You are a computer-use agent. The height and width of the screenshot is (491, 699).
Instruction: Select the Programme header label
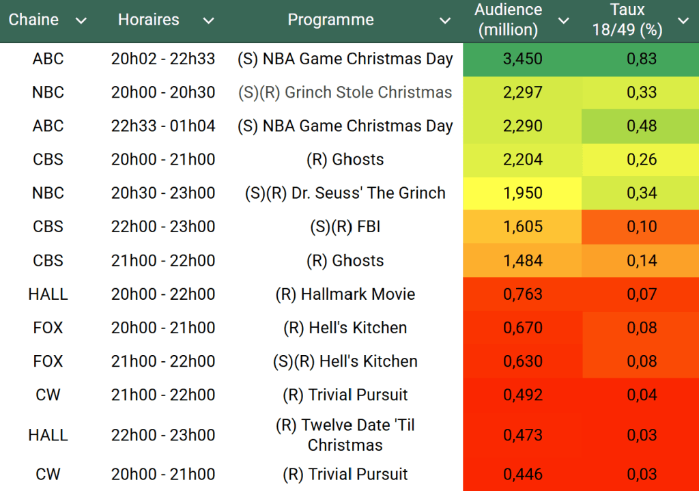330,20
